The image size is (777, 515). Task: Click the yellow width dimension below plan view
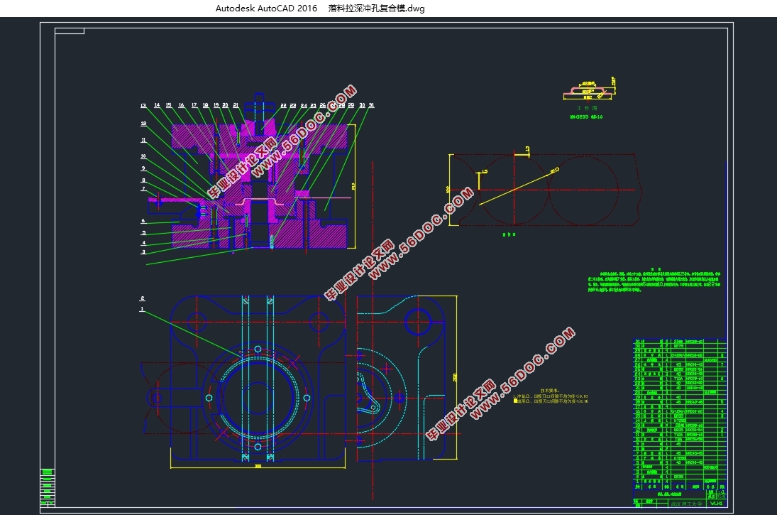click(258, 467)
